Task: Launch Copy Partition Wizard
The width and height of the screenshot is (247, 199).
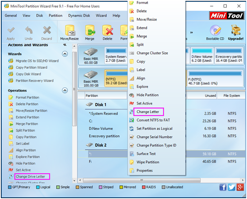Action: click(31, 67)
